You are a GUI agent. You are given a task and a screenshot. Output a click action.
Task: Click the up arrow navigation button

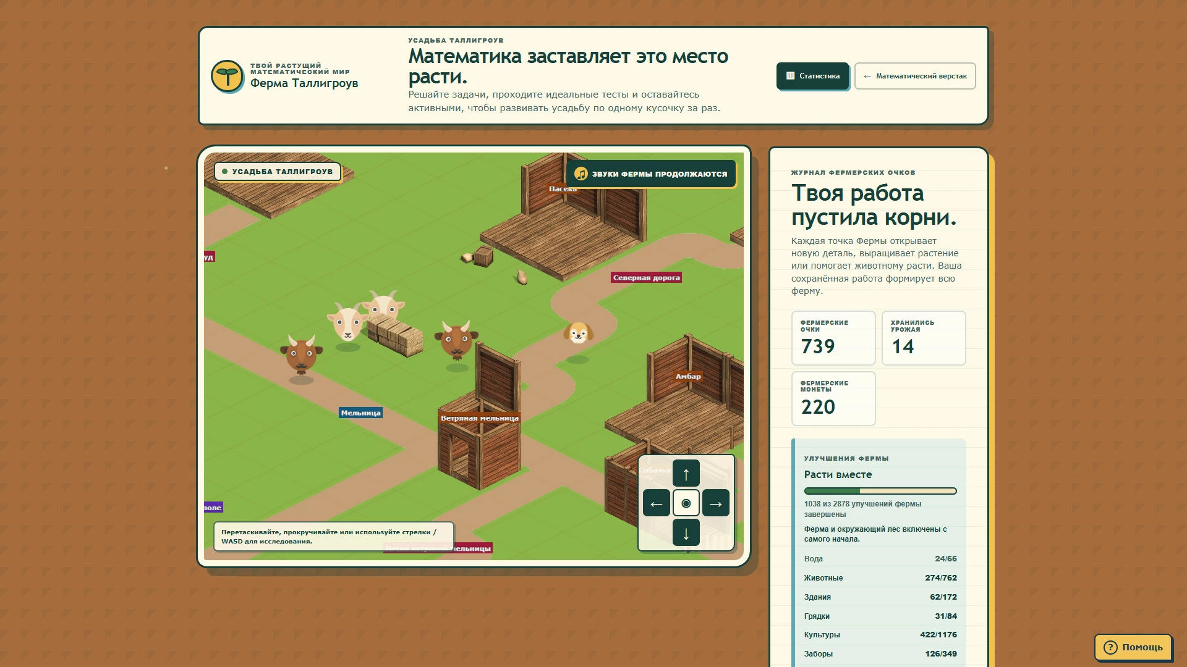click(686, 474)
